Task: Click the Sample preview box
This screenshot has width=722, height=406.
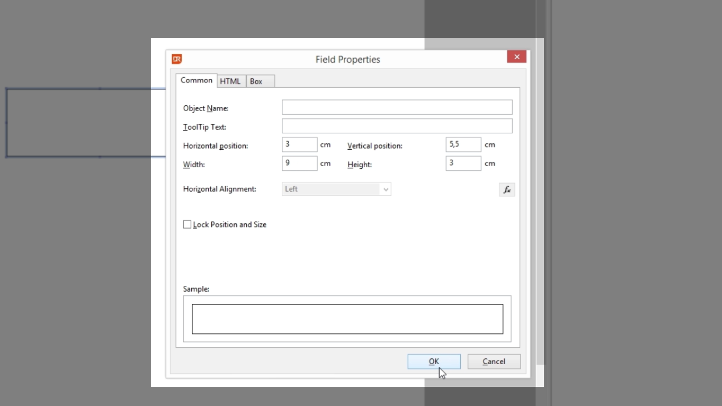Action: click(347, 319)
